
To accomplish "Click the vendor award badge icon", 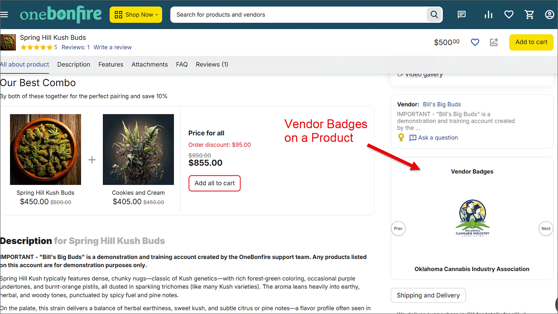I will click(401, 137).
